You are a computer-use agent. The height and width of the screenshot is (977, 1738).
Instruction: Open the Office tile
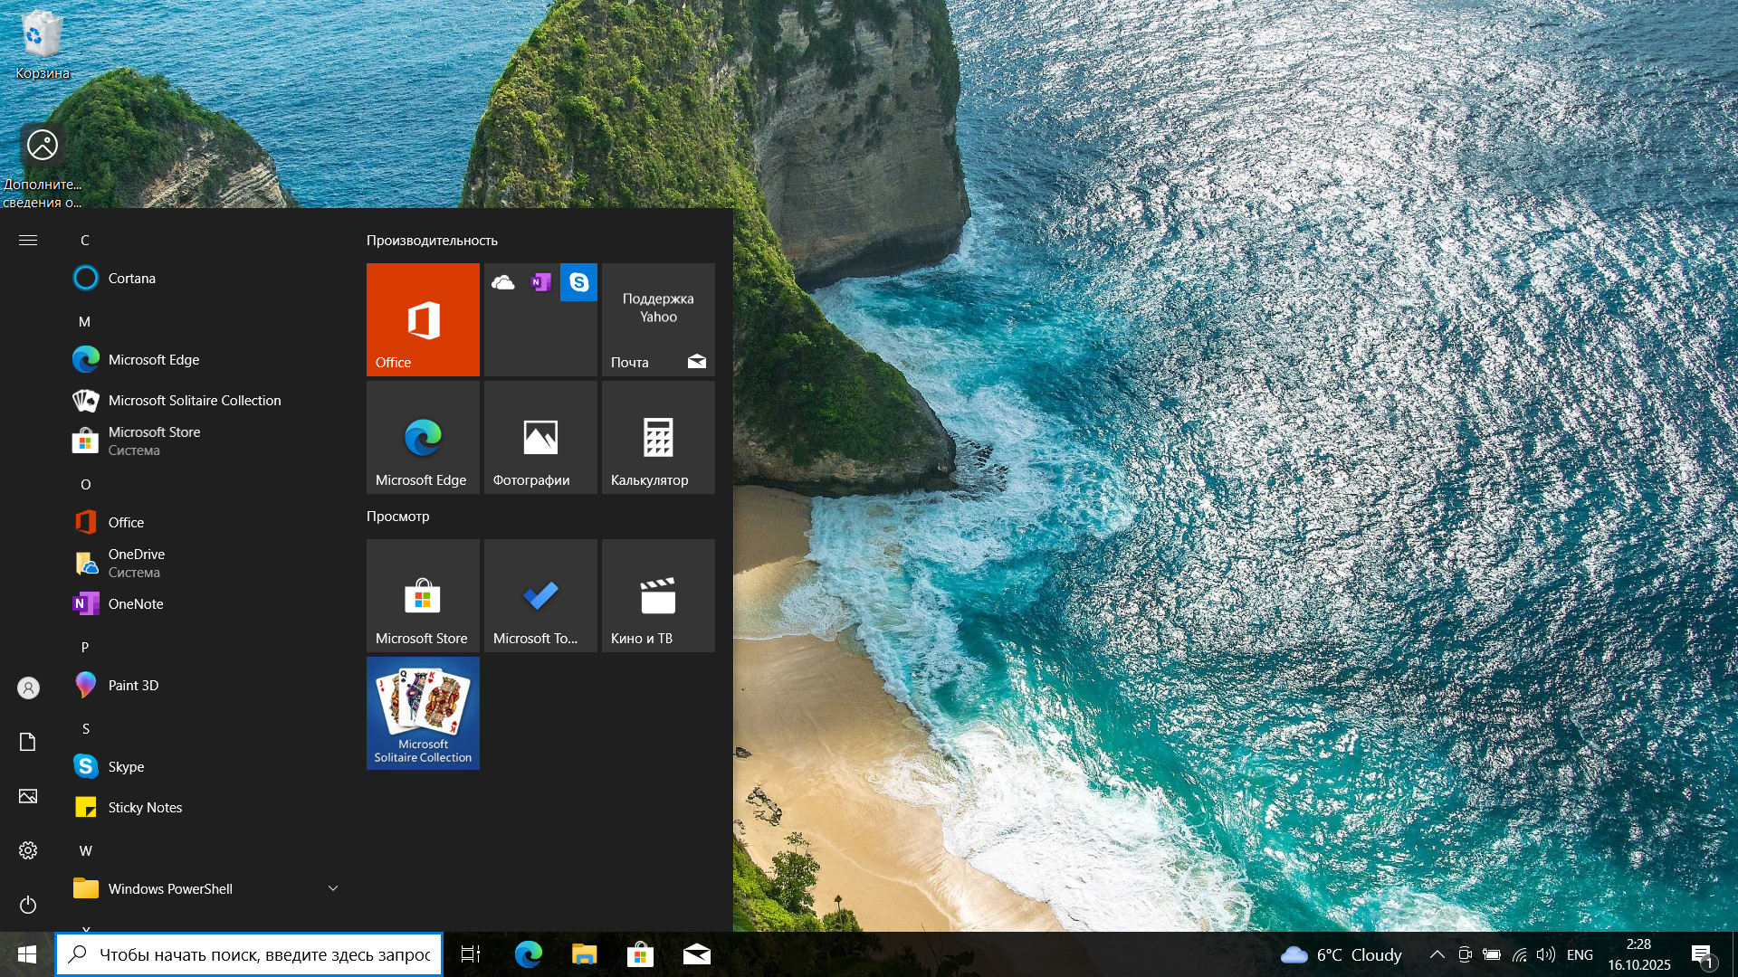click(423, 319)
